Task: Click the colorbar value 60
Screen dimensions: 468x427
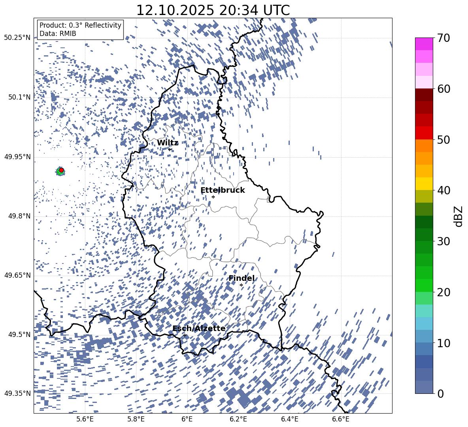Action: 444,89
